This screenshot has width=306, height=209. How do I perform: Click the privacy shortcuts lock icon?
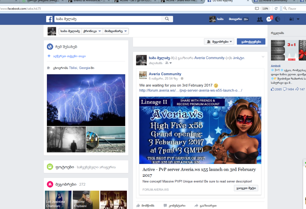(x=291, y=19)
